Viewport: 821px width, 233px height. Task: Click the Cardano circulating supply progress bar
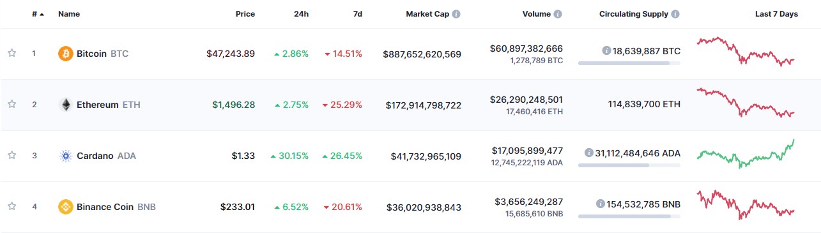point(629,165)
